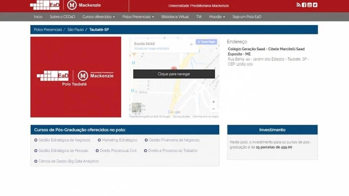Open Seja um Polo EaD page
Image resolution: width=349 pixels, height=196 pixels.
click(x=247, y=17)
